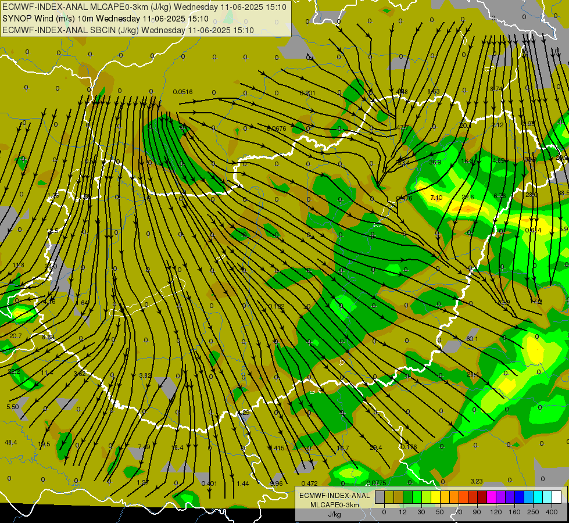Click the map value 16.7
Screen dimensions: 569x523
pyautogui.click(x=342, y=448)
